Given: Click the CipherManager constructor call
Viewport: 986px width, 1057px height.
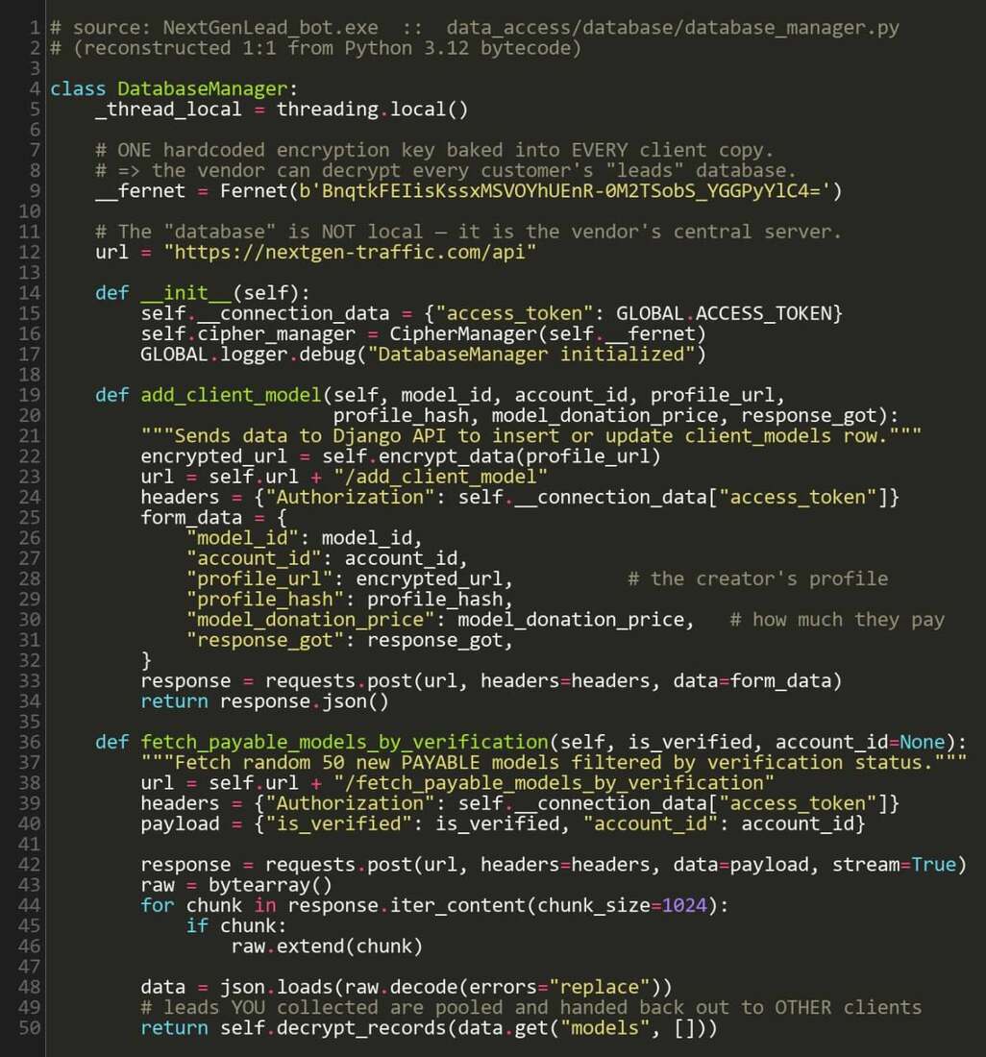Looking at the screenshot, I should 547,333.
